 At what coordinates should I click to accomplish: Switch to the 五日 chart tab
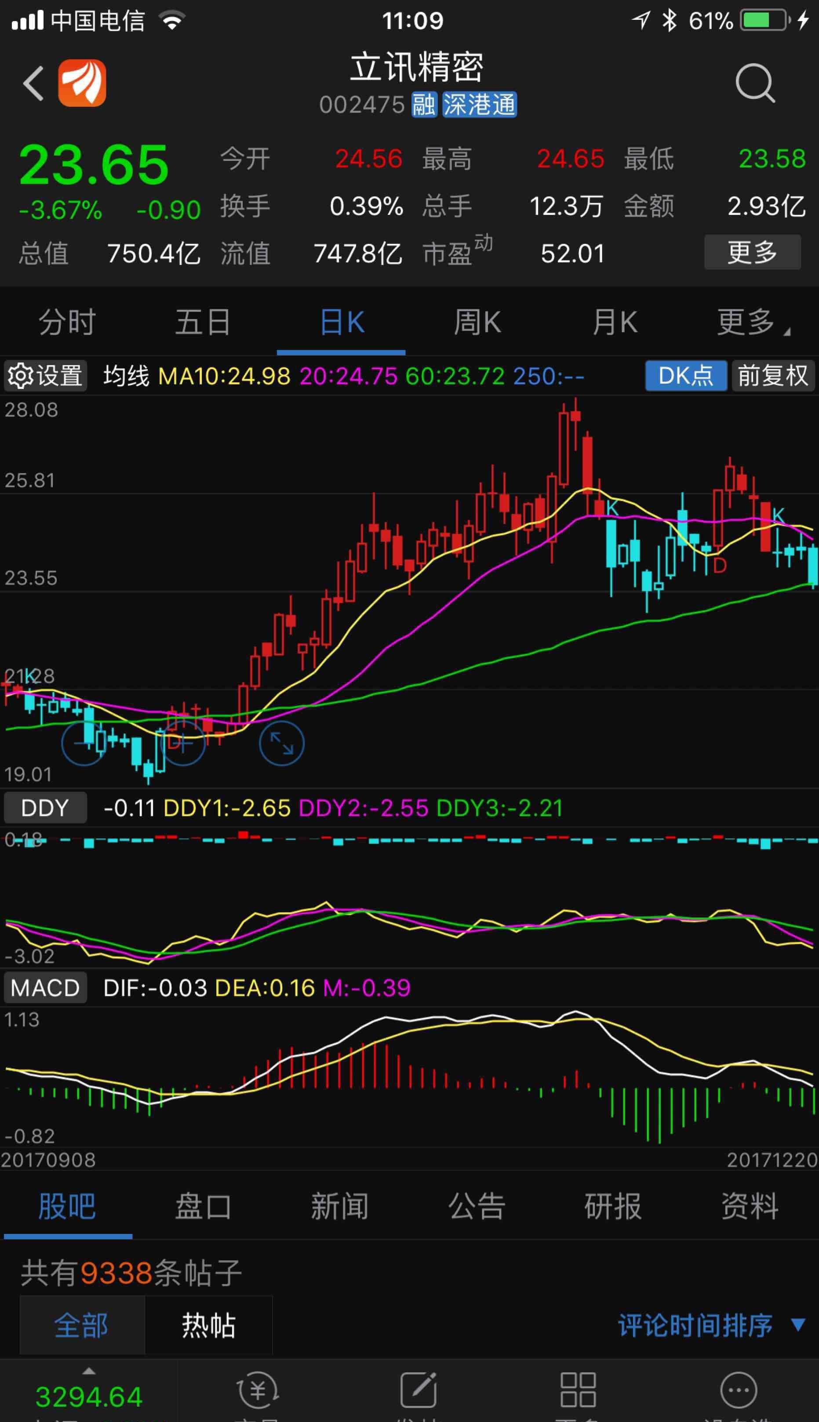[x=203, y=322]
